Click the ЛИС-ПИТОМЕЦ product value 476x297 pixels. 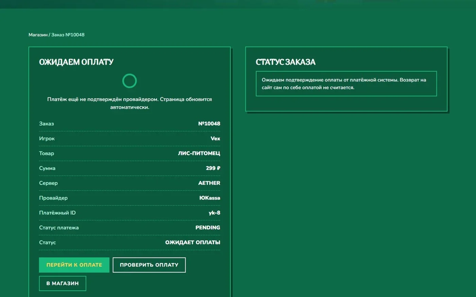click(x=199, y=153)
